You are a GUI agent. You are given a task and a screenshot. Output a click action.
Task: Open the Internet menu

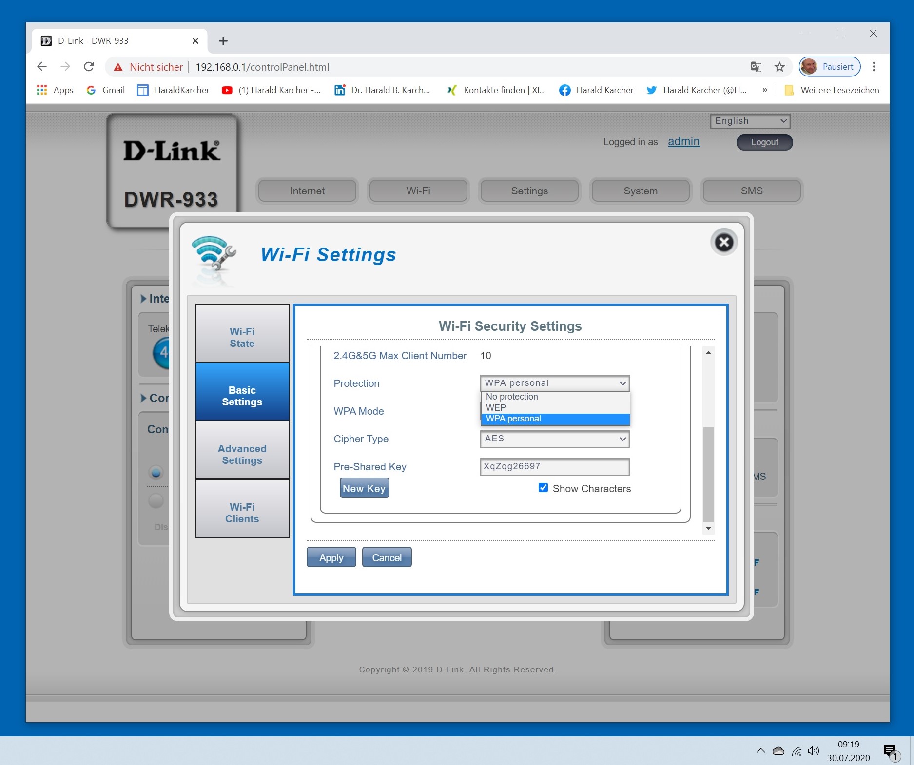pos(307,191)
